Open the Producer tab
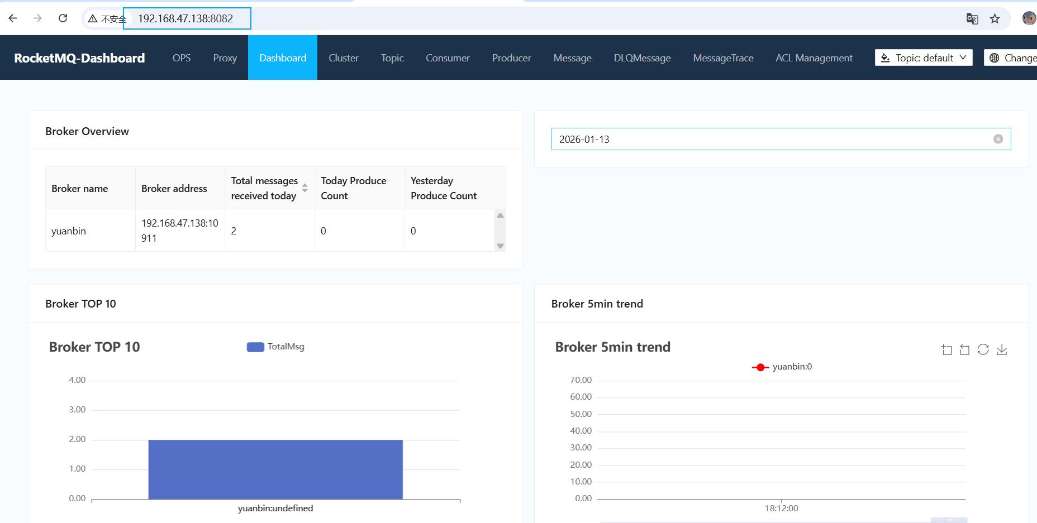 [x=511, y=58]
